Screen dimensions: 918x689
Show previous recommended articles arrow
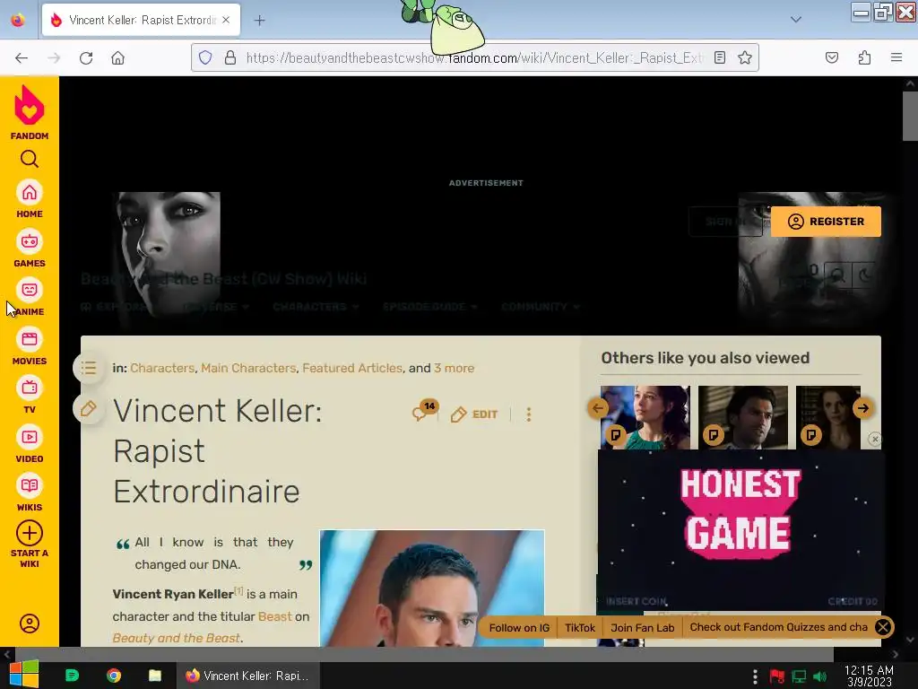[598, 408]
